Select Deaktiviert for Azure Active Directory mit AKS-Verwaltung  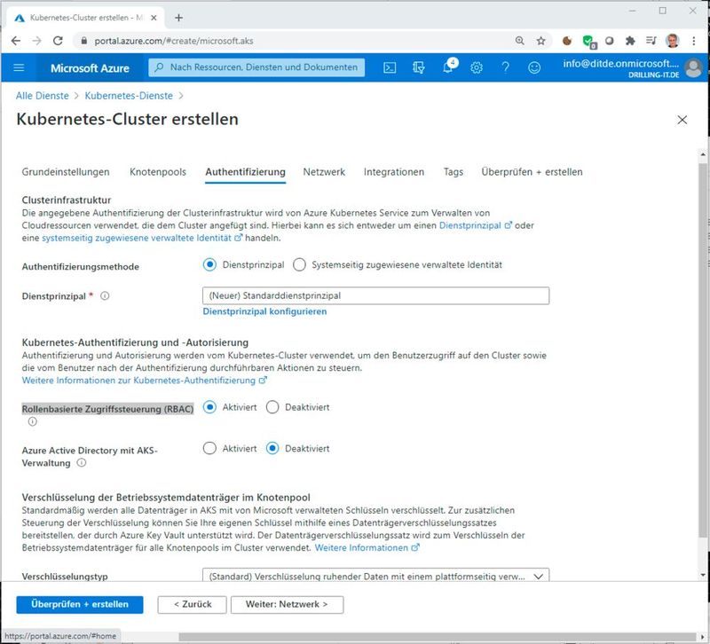pyautogui.click(x=272, y=449)
